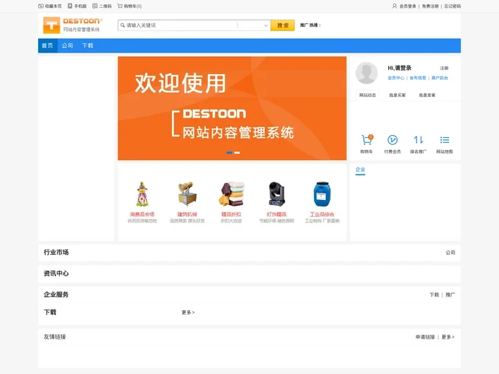The height and width of the screenshot is (374, 499).
Task: Switch to the 我是买家 tab
Action: point(397,95)
